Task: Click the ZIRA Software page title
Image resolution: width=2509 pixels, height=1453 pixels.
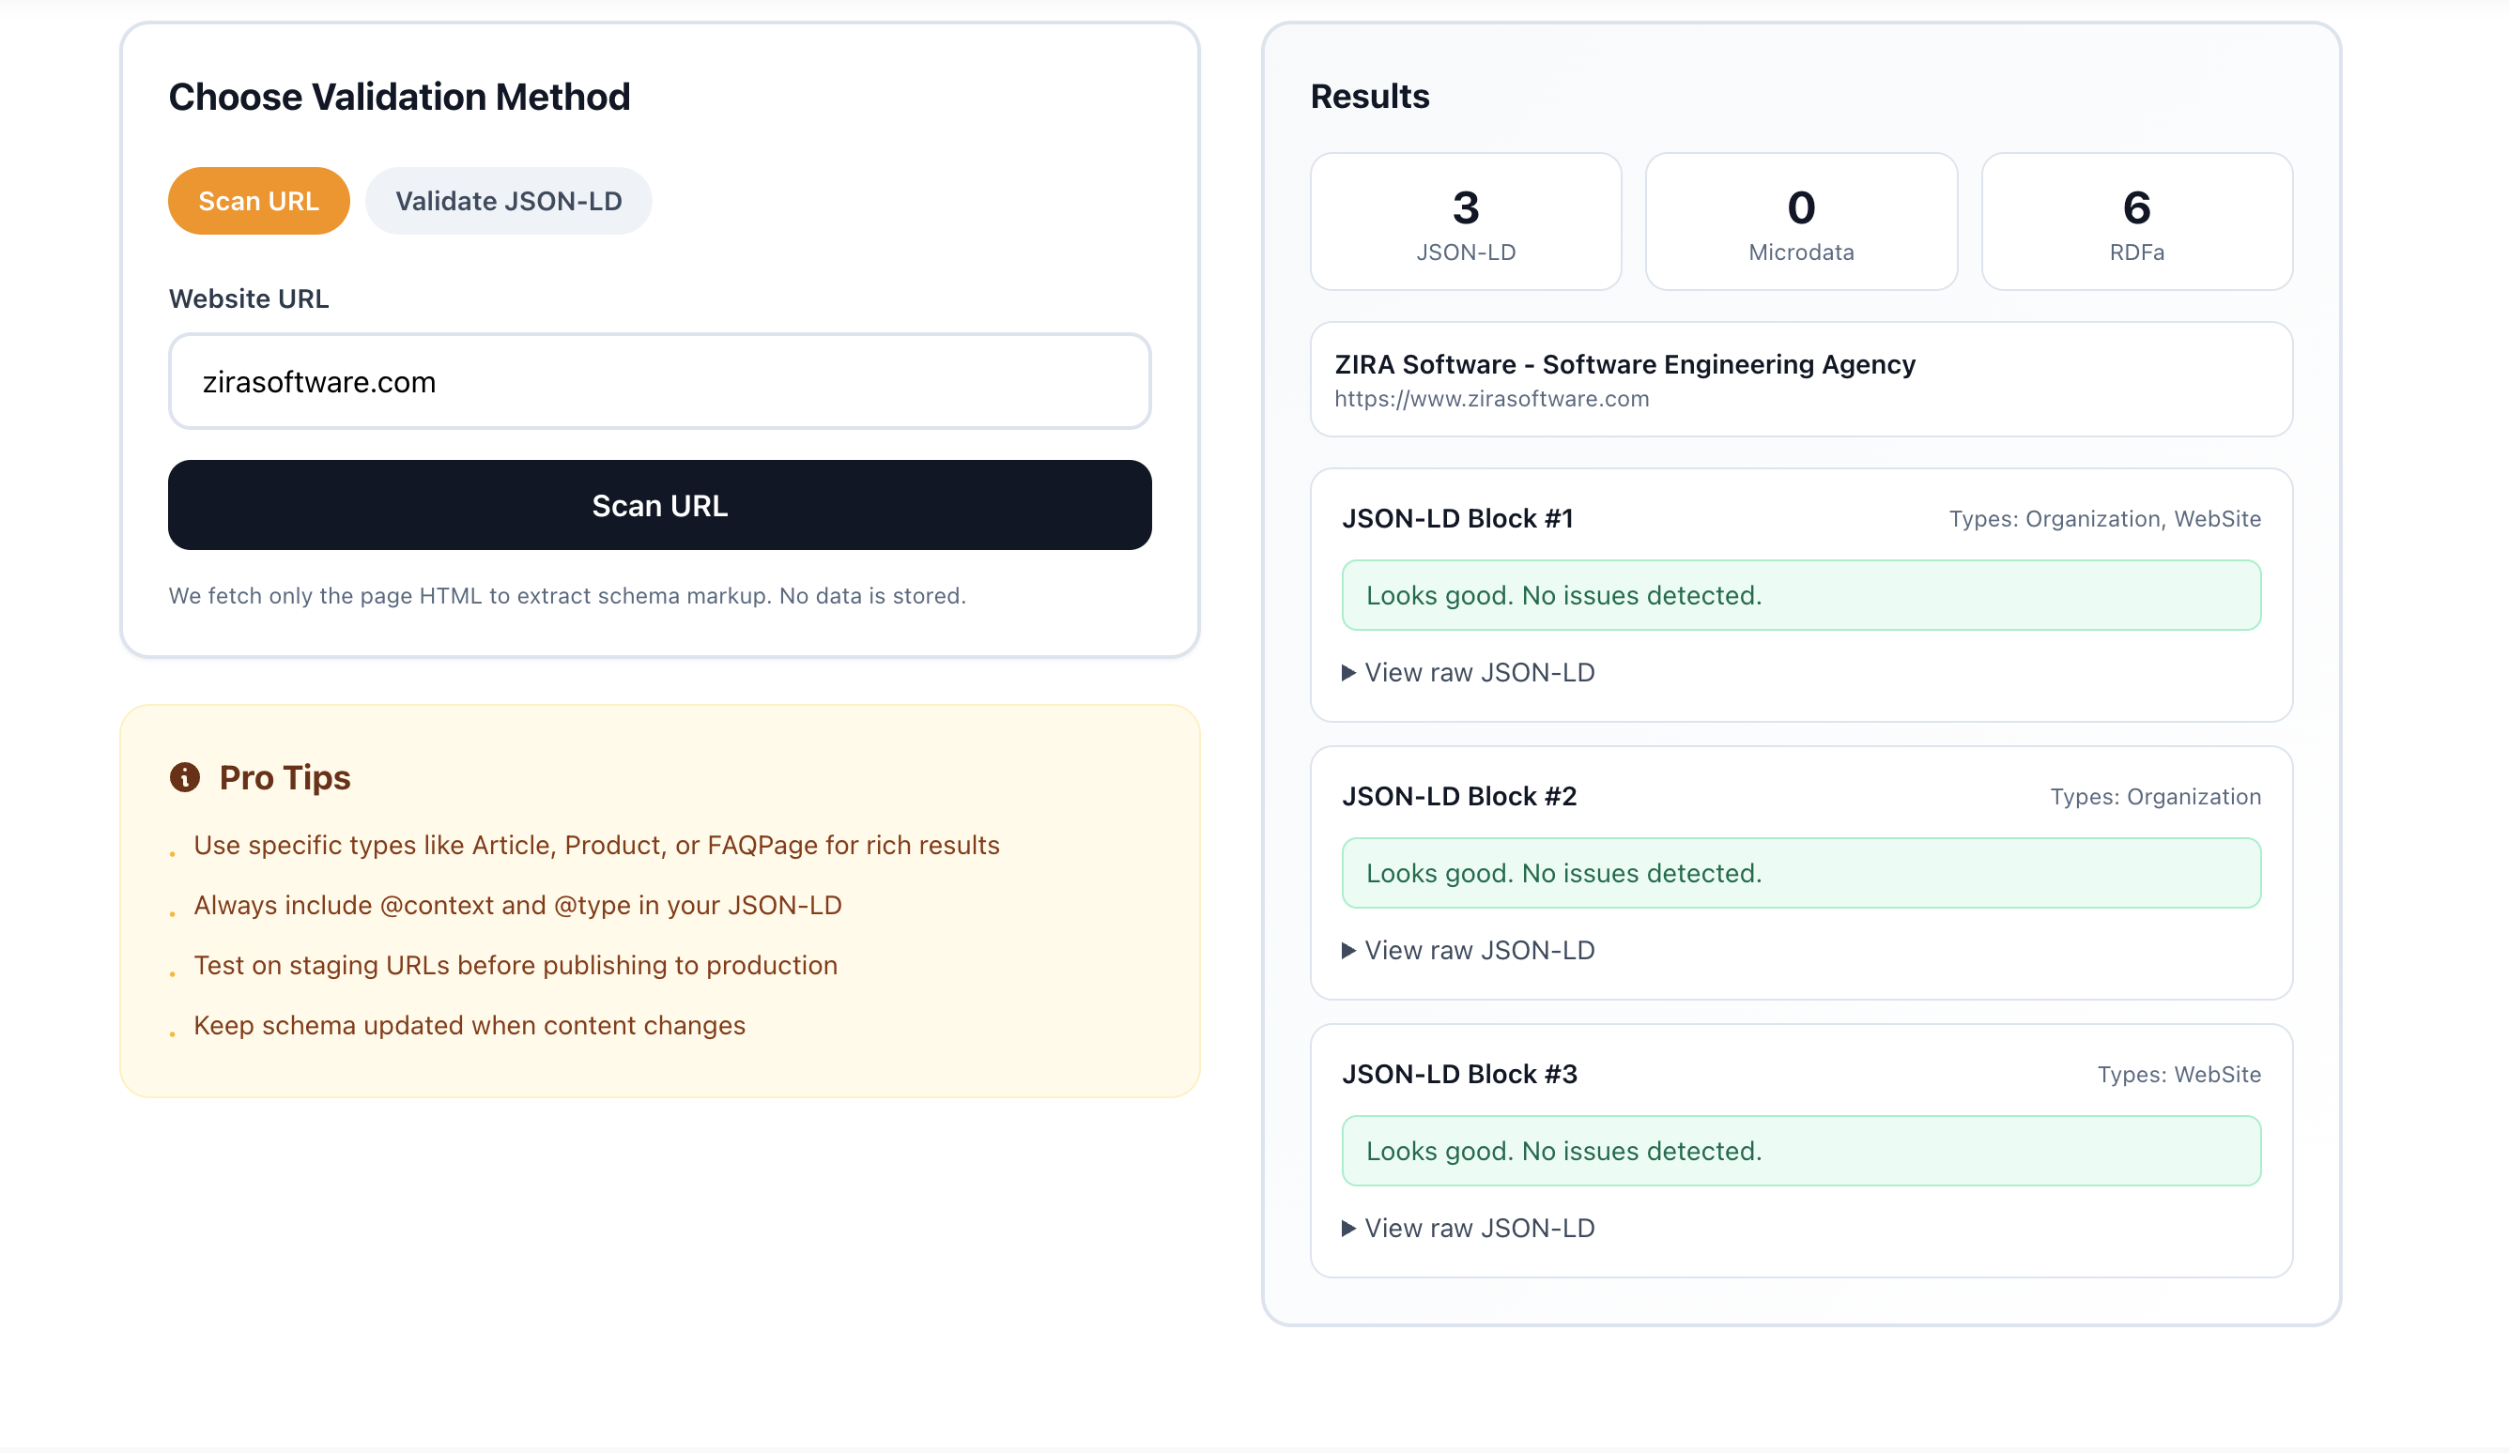Action: pyautogui.click(x=1624, y=364)
